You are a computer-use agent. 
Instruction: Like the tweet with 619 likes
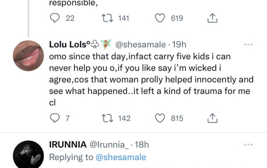[159, 18]
